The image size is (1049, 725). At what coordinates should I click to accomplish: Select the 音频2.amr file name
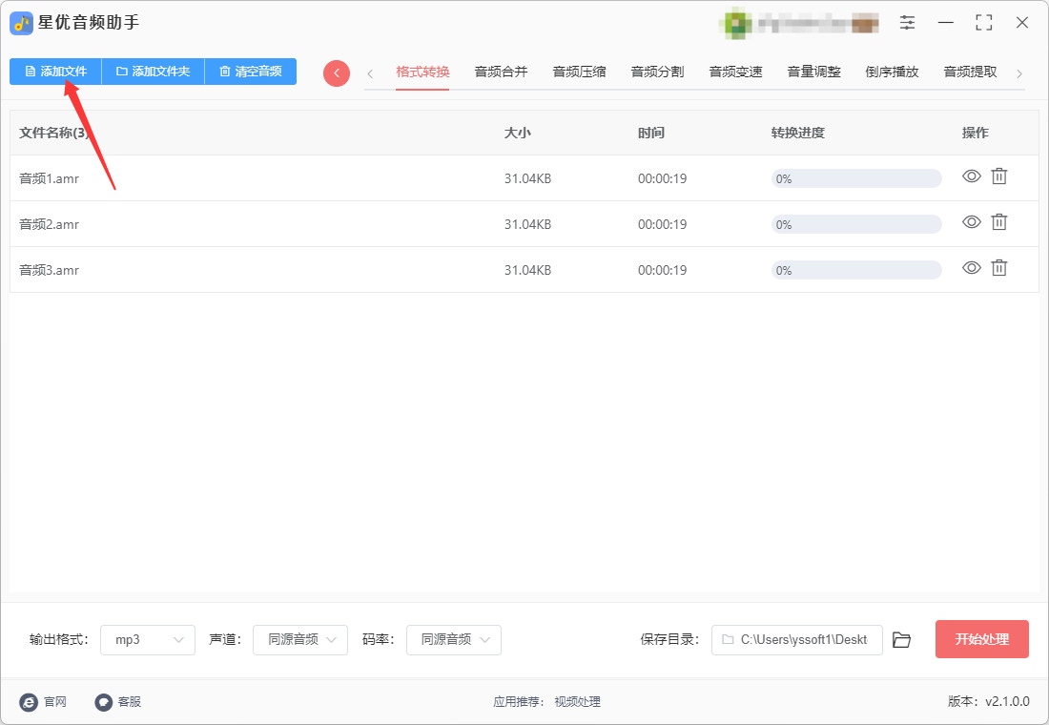tap(49, 224)
